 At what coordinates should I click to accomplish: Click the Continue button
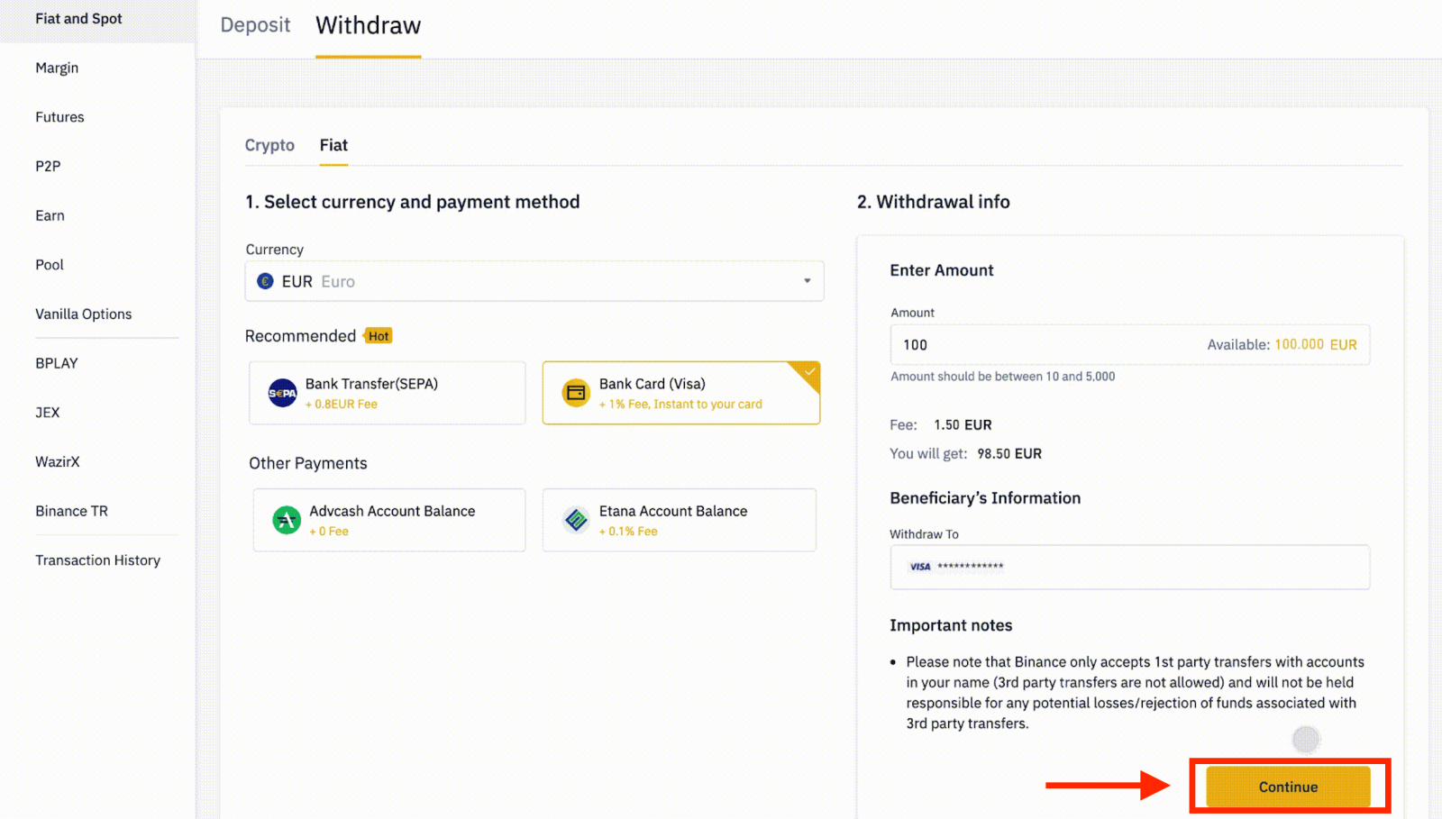(x=1287, y=786)
